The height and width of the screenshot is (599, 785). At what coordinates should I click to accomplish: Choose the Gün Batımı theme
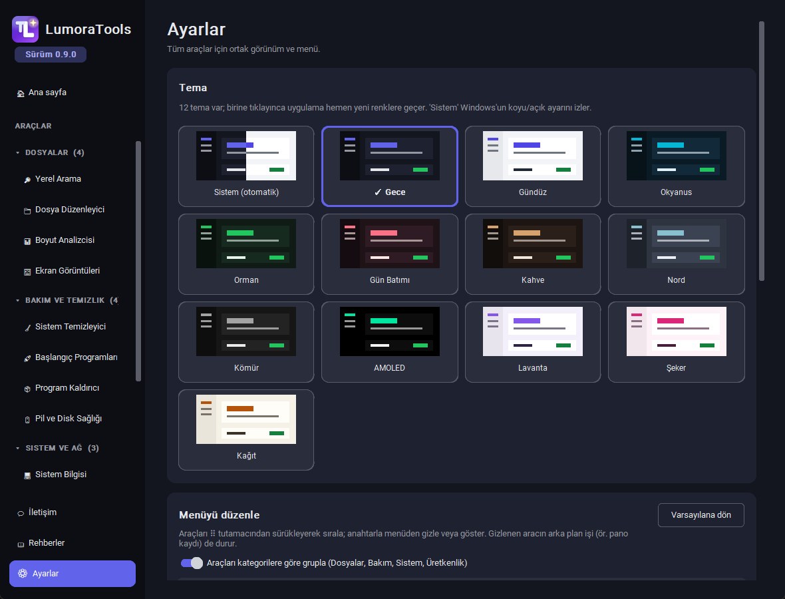(389, 254)
